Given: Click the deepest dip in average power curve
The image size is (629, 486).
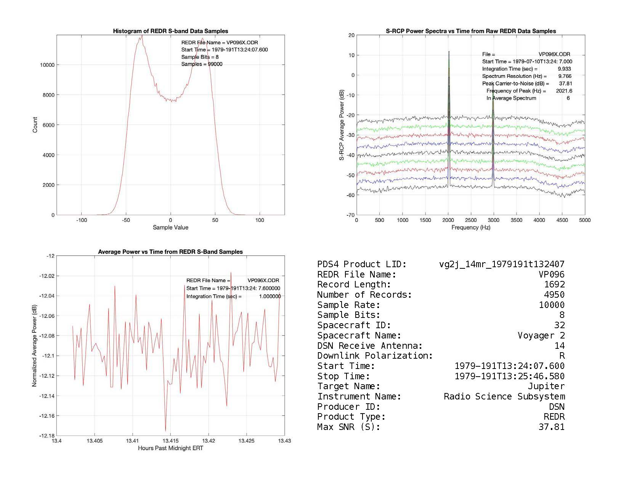Looking at the screenshot, I should (x=165, y=431).
